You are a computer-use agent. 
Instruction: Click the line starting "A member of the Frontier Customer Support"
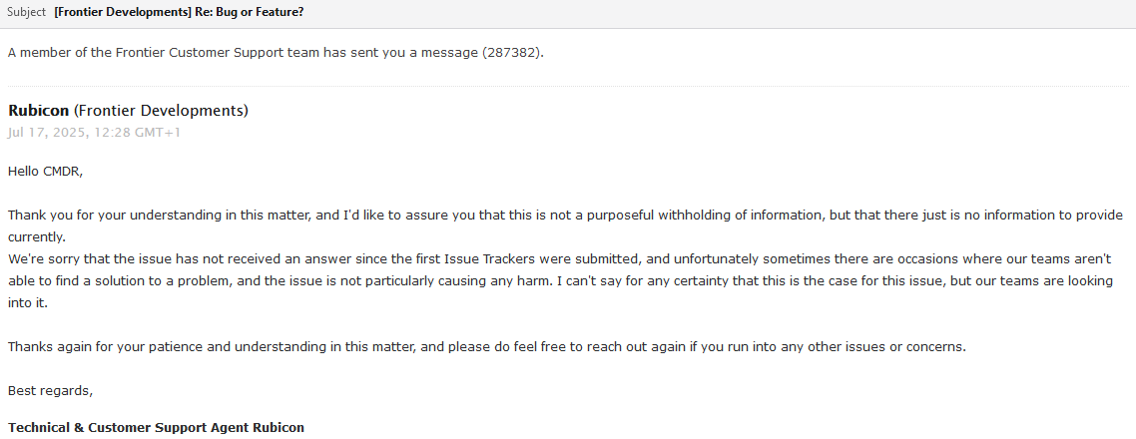276,53
